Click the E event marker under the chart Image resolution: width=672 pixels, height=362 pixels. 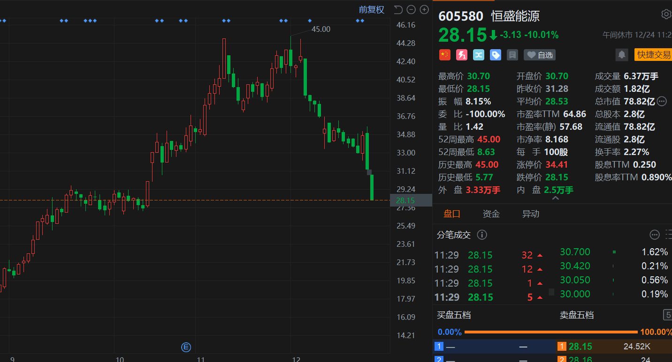(x=186, y=347)
